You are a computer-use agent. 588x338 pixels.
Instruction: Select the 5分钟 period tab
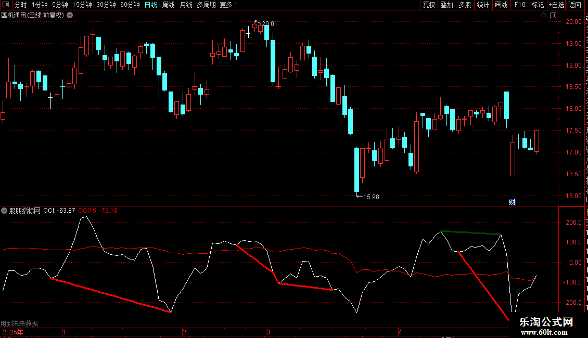pyautogui.click(x=60, y=5)
